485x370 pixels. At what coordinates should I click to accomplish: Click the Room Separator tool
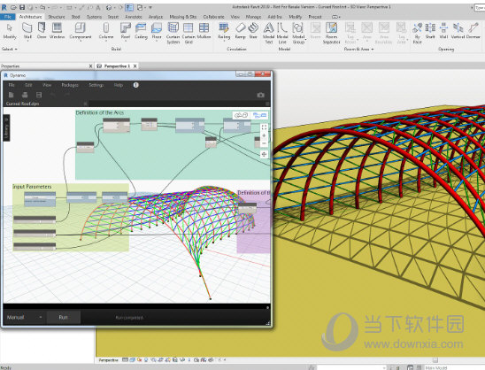(x=331, y=33)
